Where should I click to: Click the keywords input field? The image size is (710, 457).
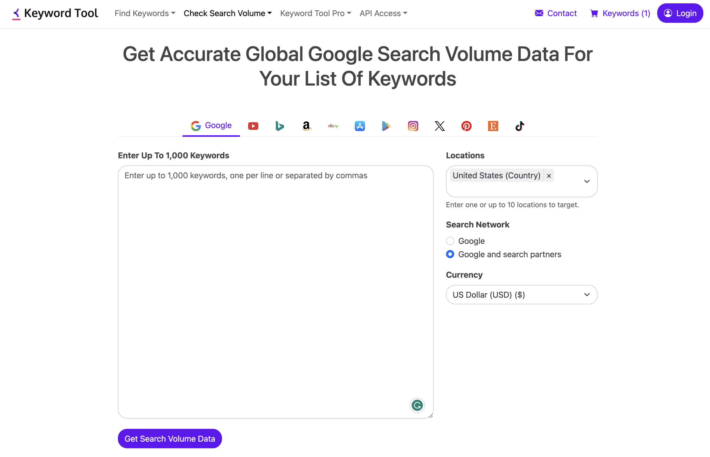pos(276,292)
